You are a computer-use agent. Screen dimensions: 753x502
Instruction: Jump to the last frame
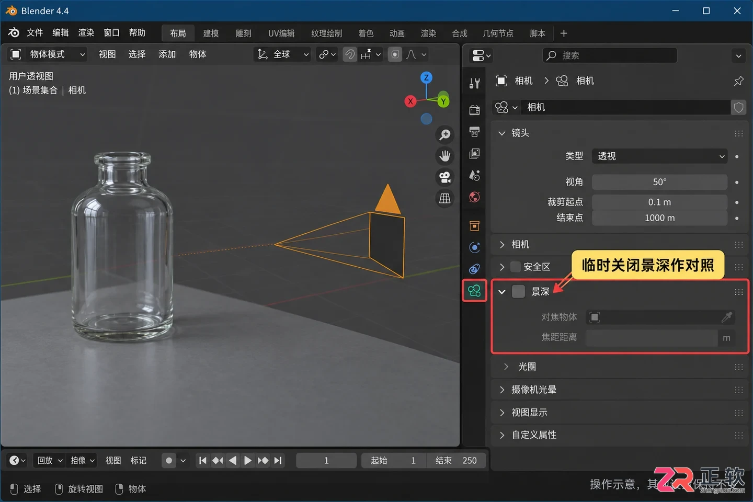click(x=278, y=461)
